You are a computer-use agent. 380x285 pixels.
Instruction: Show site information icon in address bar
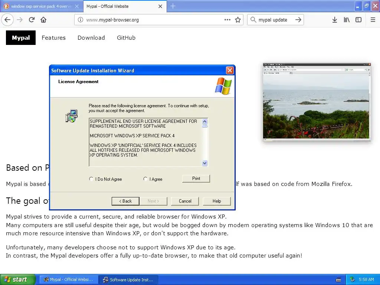click(x=81, y=20)
